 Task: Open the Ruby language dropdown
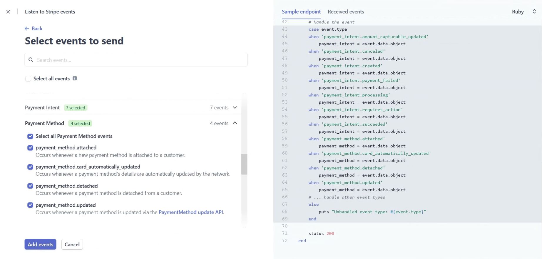[x=524, y=11]
